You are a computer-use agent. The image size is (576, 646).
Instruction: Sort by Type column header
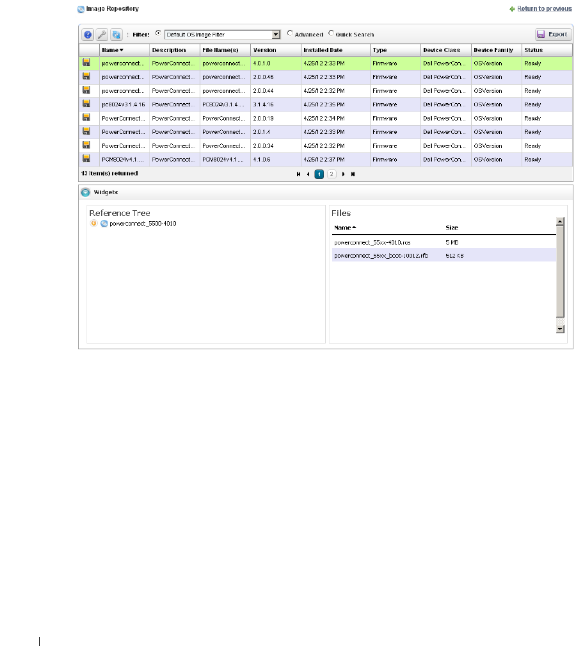(380, 50)
